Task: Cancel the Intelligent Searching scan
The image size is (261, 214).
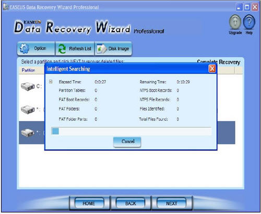Action: tap(127, 141)
